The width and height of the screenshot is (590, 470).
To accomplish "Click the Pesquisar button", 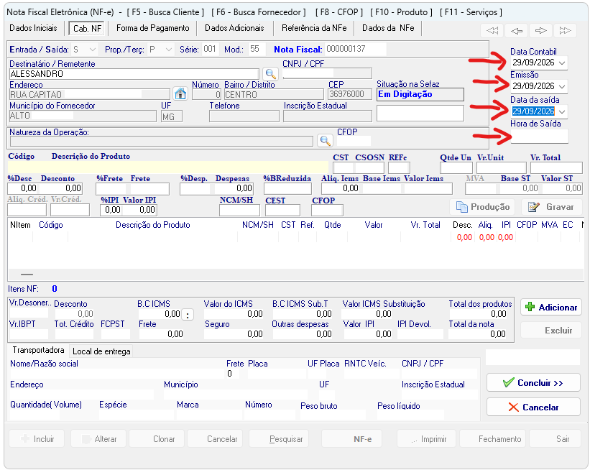I will (279, 439).
